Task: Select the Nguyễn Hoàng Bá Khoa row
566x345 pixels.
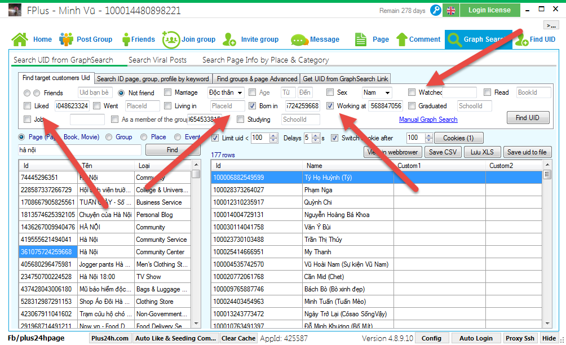Action: point(377,215)
